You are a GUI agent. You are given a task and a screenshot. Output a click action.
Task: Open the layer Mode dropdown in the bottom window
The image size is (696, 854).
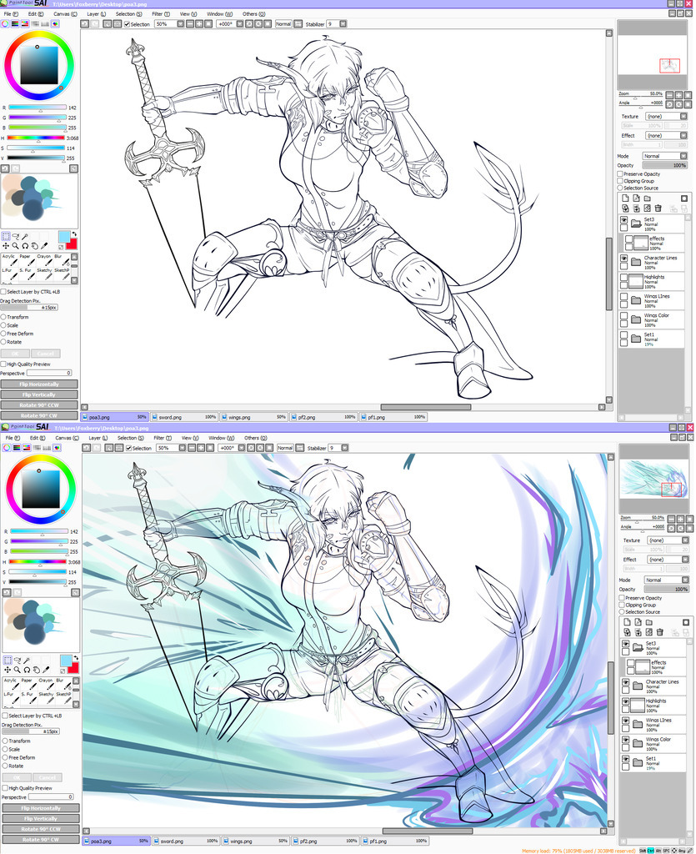(663, 580)
